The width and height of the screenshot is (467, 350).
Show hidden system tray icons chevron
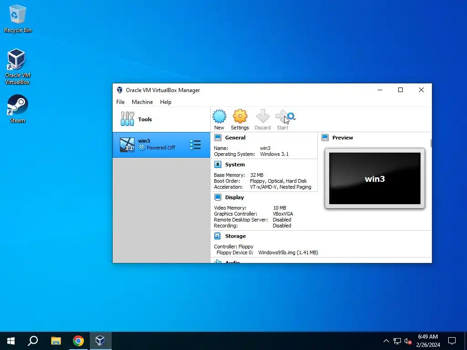[x=386, y=341]
